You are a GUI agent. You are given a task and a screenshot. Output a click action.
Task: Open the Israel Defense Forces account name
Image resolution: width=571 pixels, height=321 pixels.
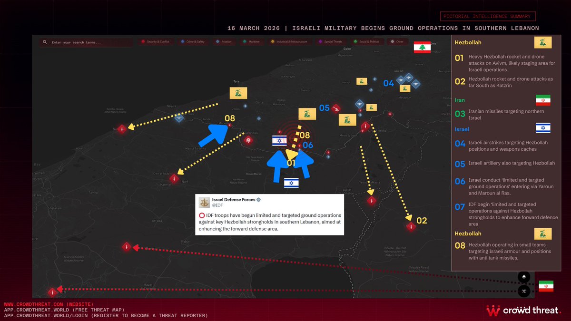coord(234,199)
